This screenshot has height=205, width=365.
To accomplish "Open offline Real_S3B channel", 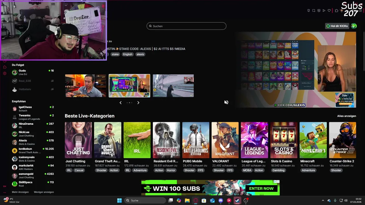I will [x=33, y=81].
